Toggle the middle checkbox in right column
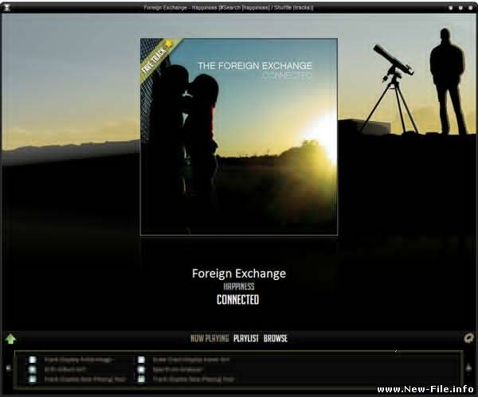Image resolution: width=478 pixels, height=397 pixels. point(141,369)
